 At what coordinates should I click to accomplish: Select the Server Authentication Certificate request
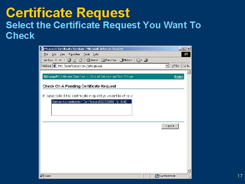(x=92, y=102)
